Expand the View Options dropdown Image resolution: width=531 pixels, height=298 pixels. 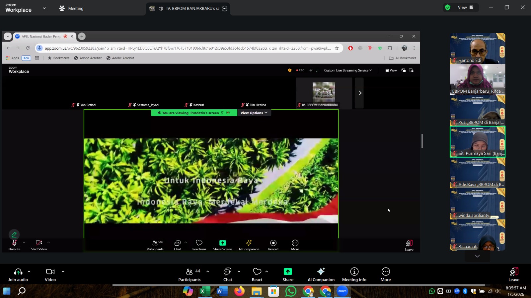[x=254, y=113]
